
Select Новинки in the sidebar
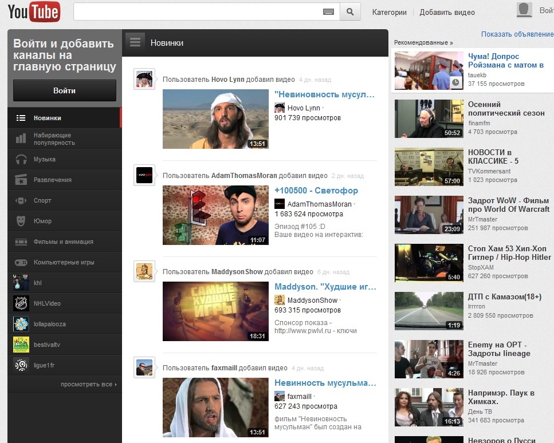(65, 118)
